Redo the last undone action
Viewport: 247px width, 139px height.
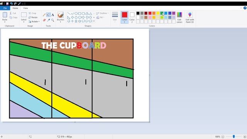pyautogui.click(x=15, y=3)
